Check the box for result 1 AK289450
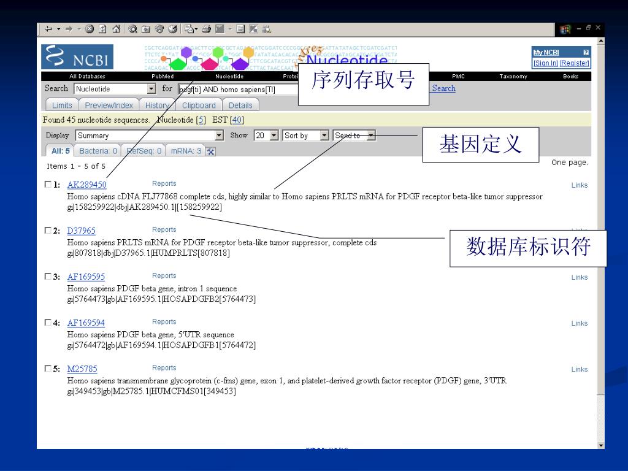628x471 pixels. coord(48,184)
